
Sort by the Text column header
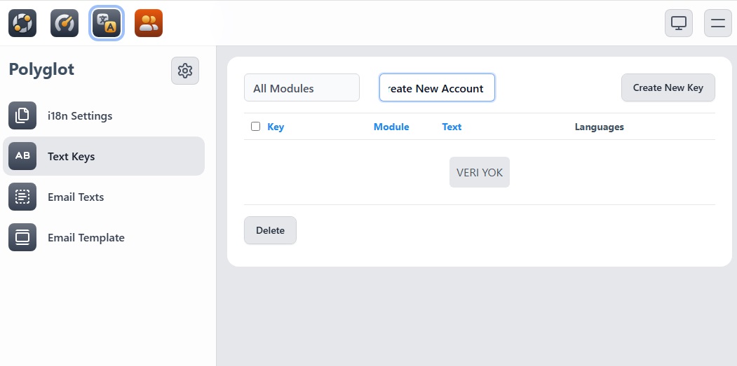[452, 127]
